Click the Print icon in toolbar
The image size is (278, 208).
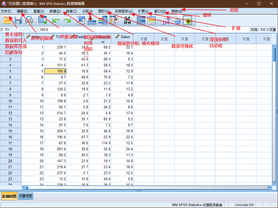point(29,20)
